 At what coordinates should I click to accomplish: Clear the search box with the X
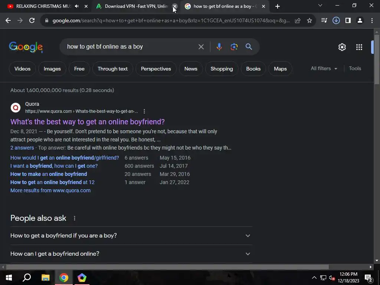tap(201, 47)
